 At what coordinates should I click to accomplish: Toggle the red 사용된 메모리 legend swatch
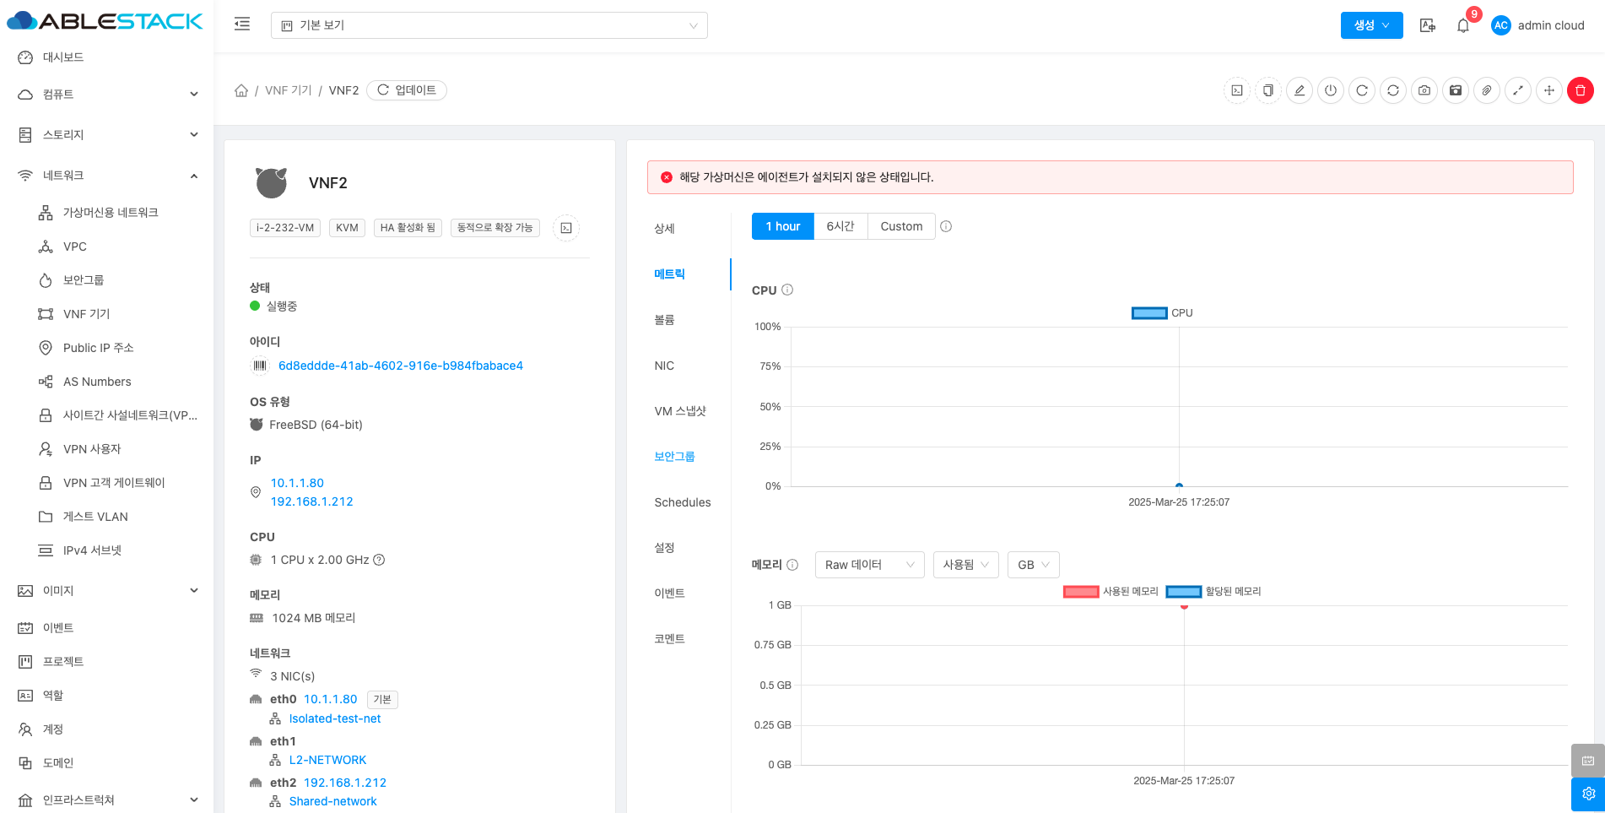pyautogui.click(x=1081, y=592)
